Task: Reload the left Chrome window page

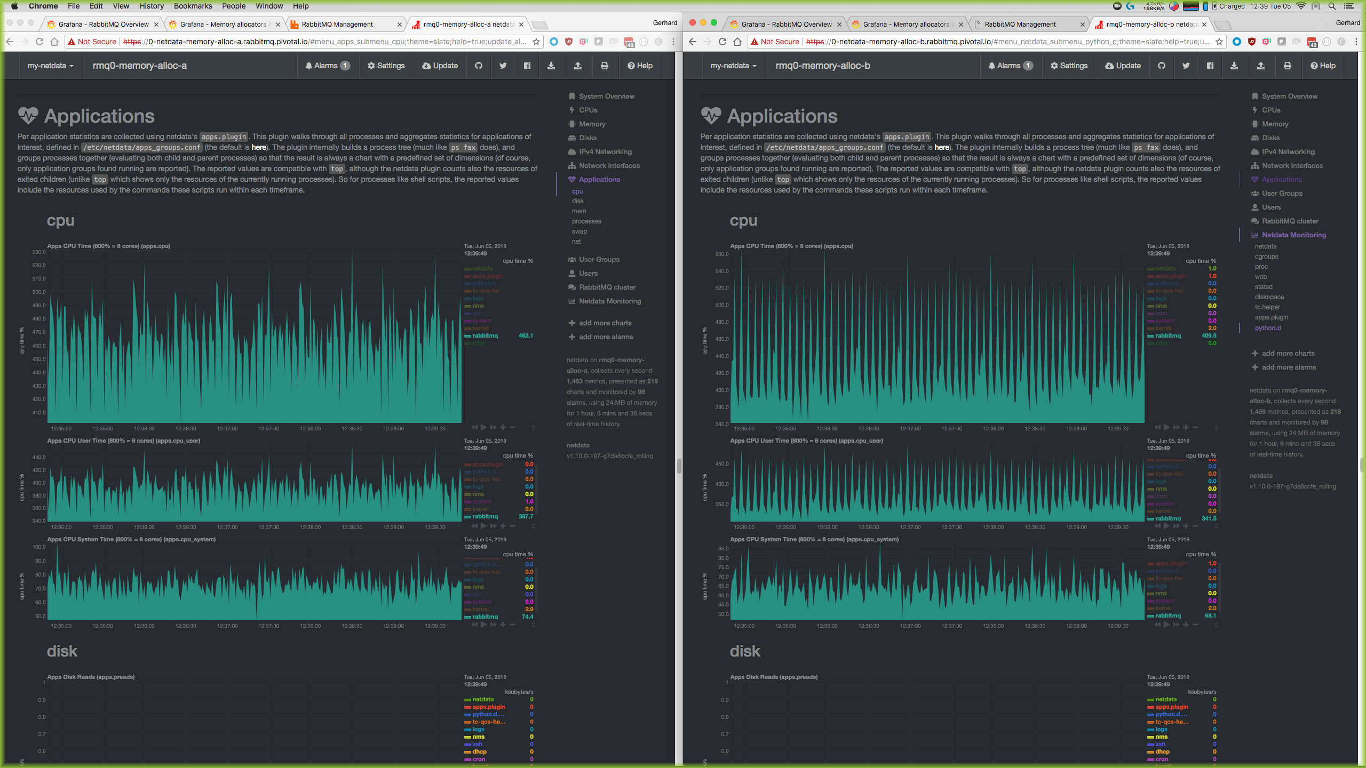Action: [39, 42]
